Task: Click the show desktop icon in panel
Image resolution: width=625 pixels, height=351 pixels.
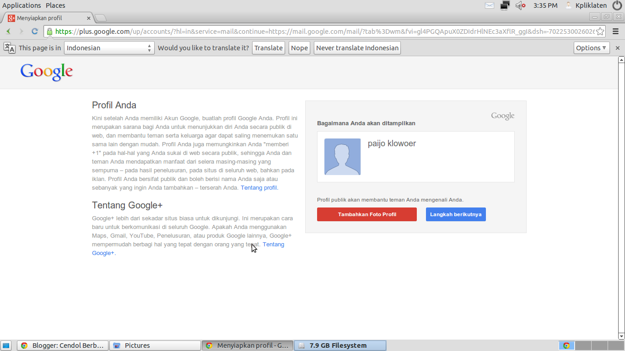Action: [x=6, y=346]
